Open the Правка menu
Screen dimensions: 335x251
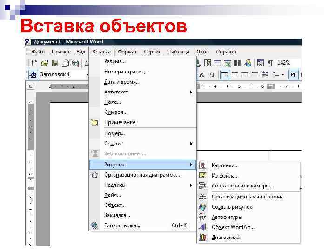[60, 52]
